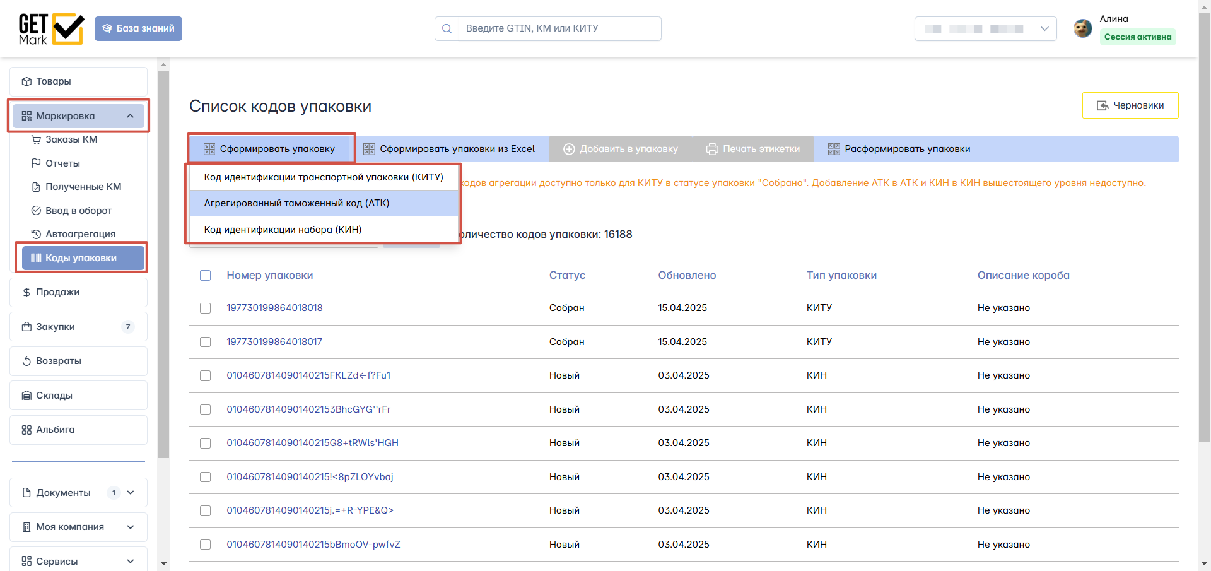Click the user avatar picture
This screenshot has width=1211, height=571.
[1082, 28]
